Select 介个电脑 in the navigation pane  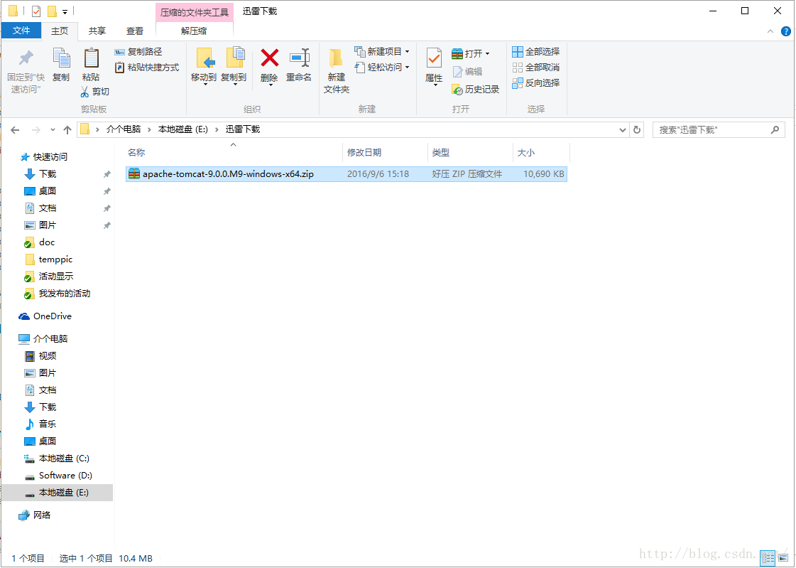pos(43,339)
